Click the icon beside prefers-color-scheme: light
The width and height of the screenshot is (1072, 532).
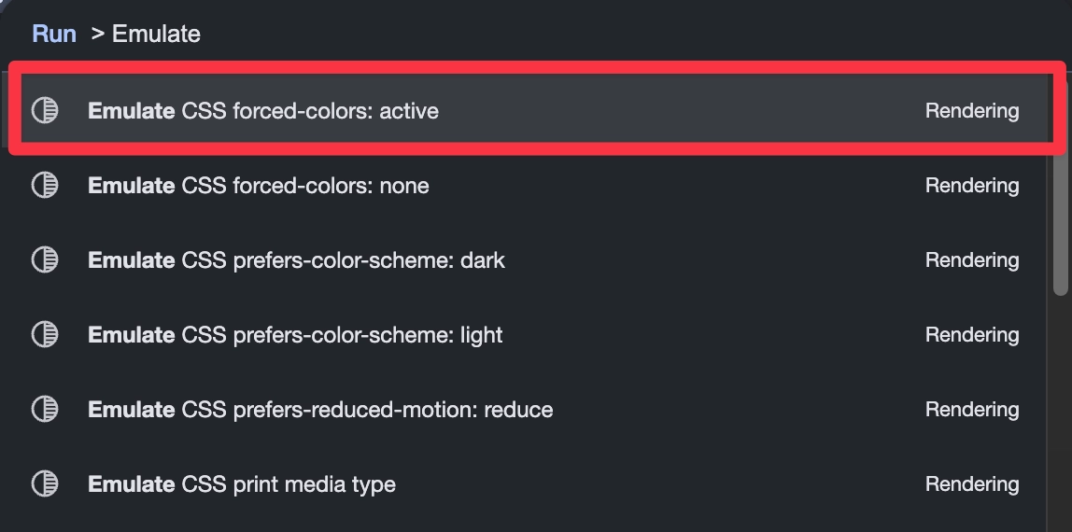pyautogui.click(x=45, y=335)
